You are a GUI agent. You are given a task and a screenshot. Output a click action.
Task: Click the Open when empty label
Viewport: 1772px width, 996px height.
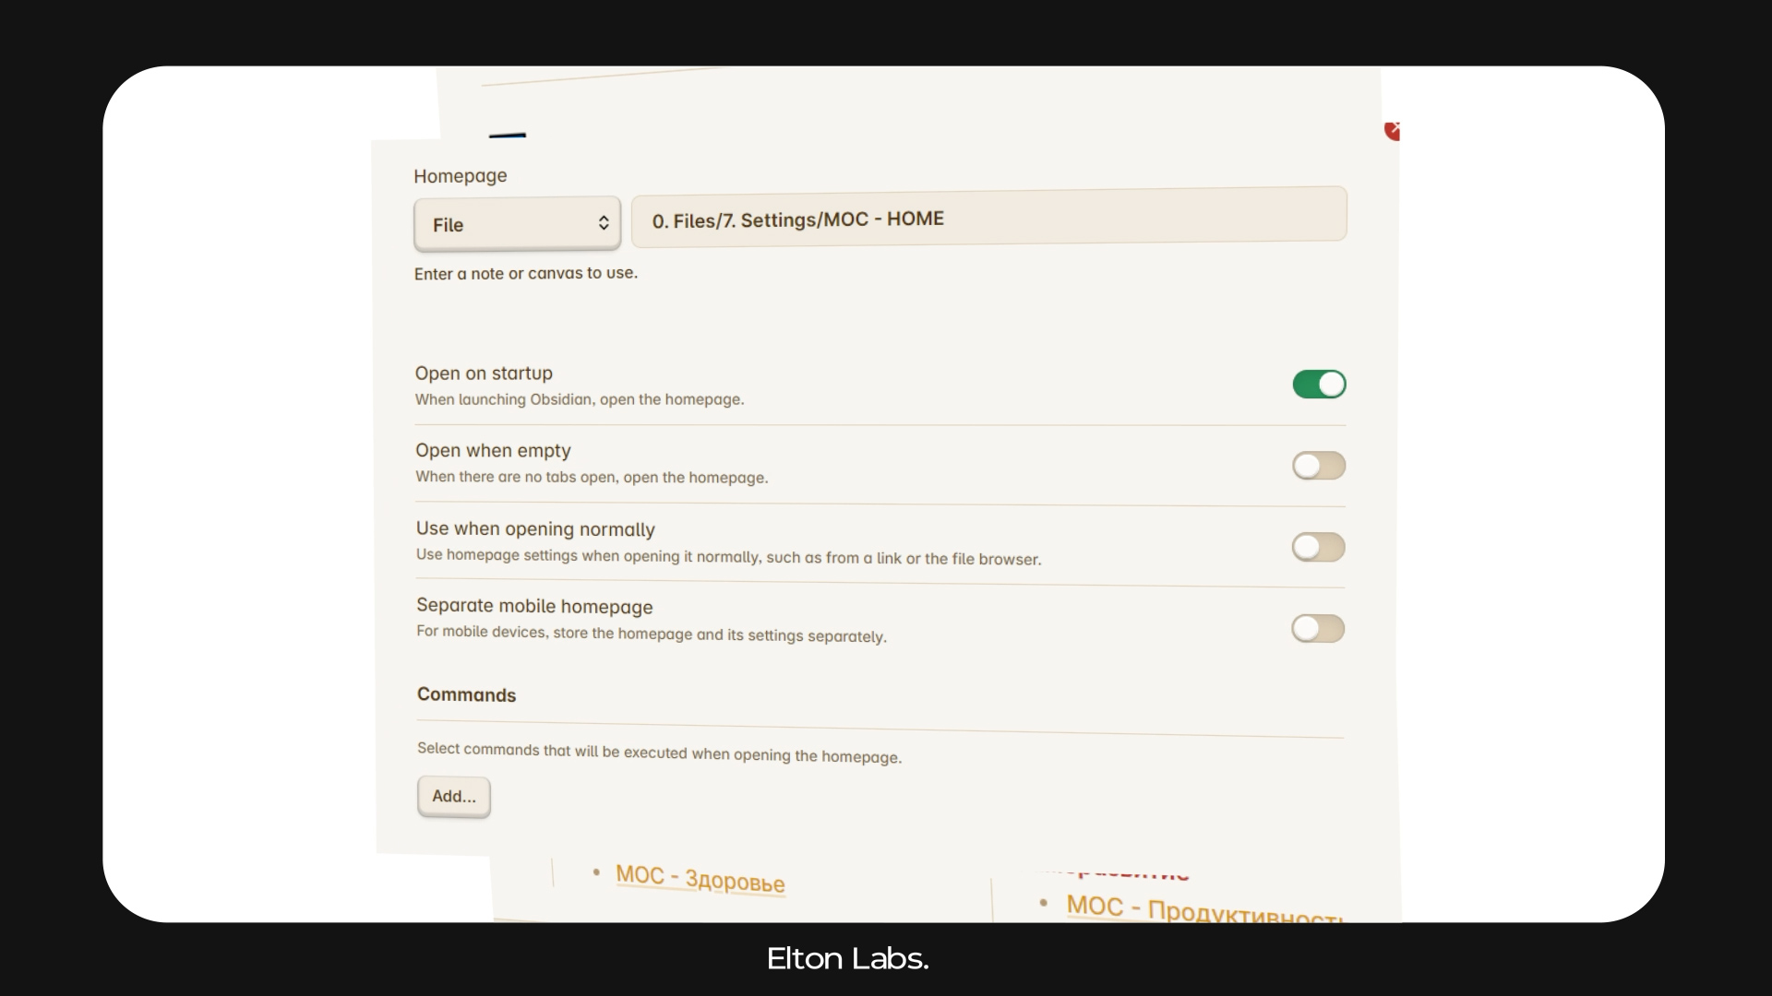(493, 451)
